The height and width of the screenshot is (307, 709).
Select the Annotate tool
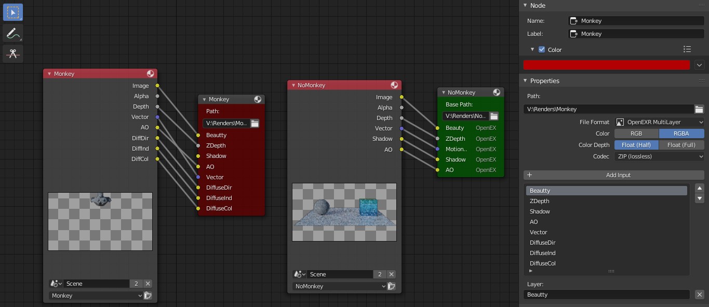click(12, 33)
